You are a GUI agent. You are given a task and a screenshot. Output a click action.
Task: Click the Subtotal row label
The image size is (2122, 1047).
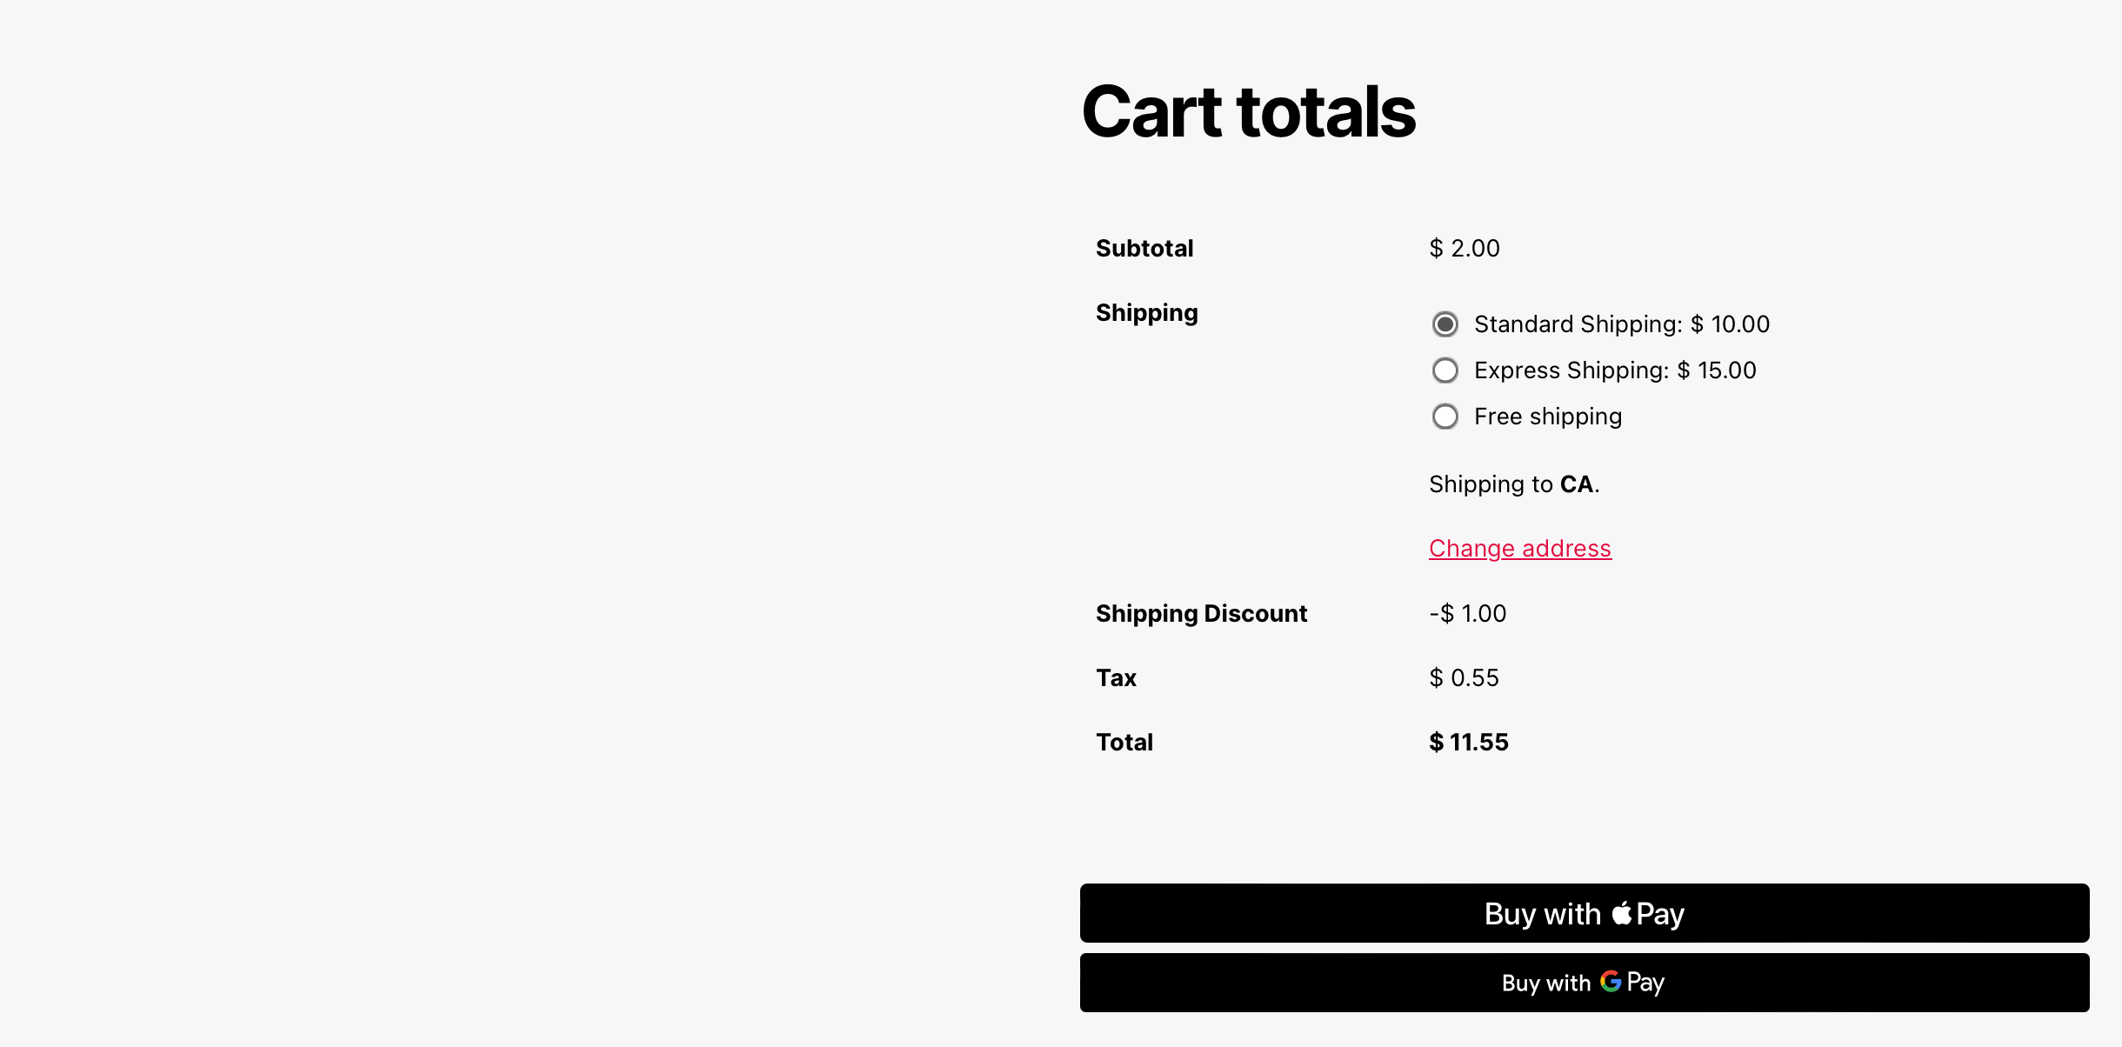pyautogui.click(x=1144, y=249)
